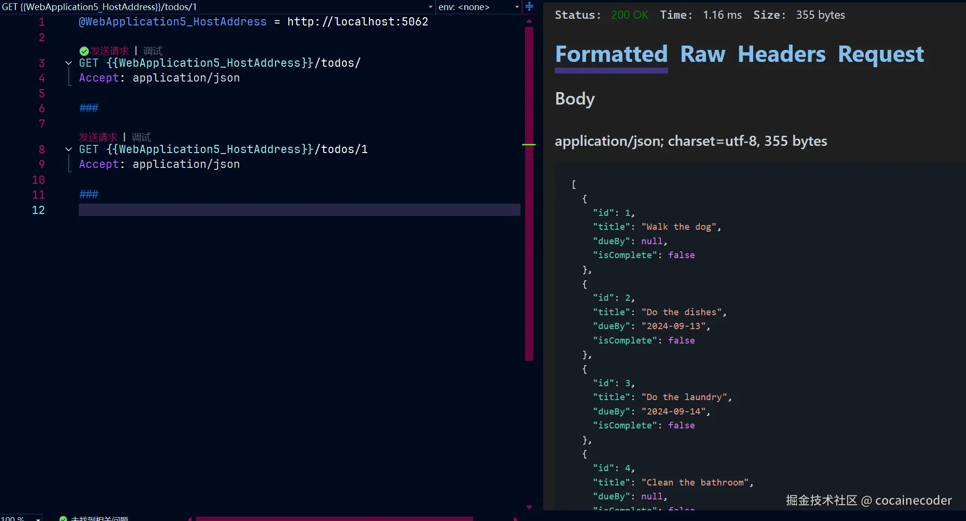
Task: Click green success checkmark beside first request
Action: 84,51
